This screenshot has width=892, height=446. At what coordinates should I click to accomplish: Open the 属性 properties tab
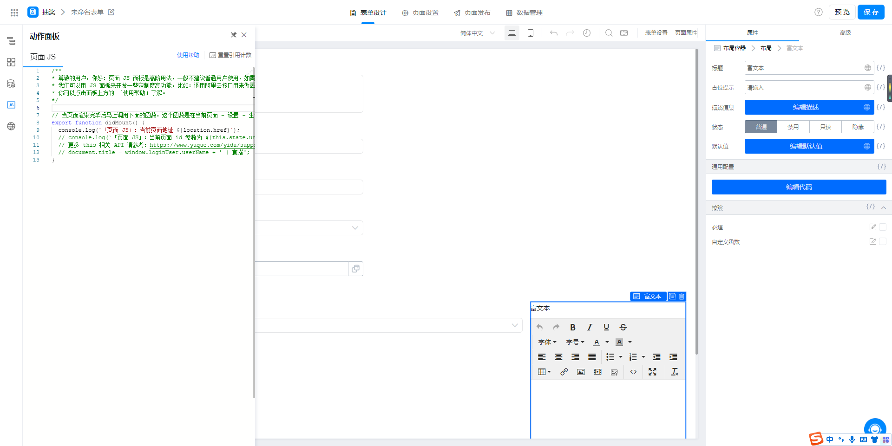(753, 33)
